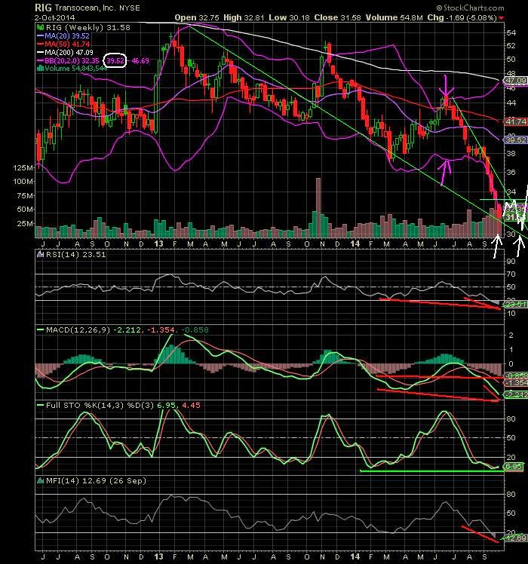The height and width of the screenshot is (564, 528).
Task: Click the tallest volume bar near November 2013
Action: click(318, 207)
